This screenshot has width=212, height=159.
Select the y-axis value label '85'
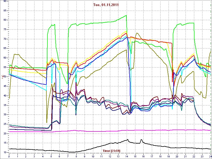[x=5, y=11]
